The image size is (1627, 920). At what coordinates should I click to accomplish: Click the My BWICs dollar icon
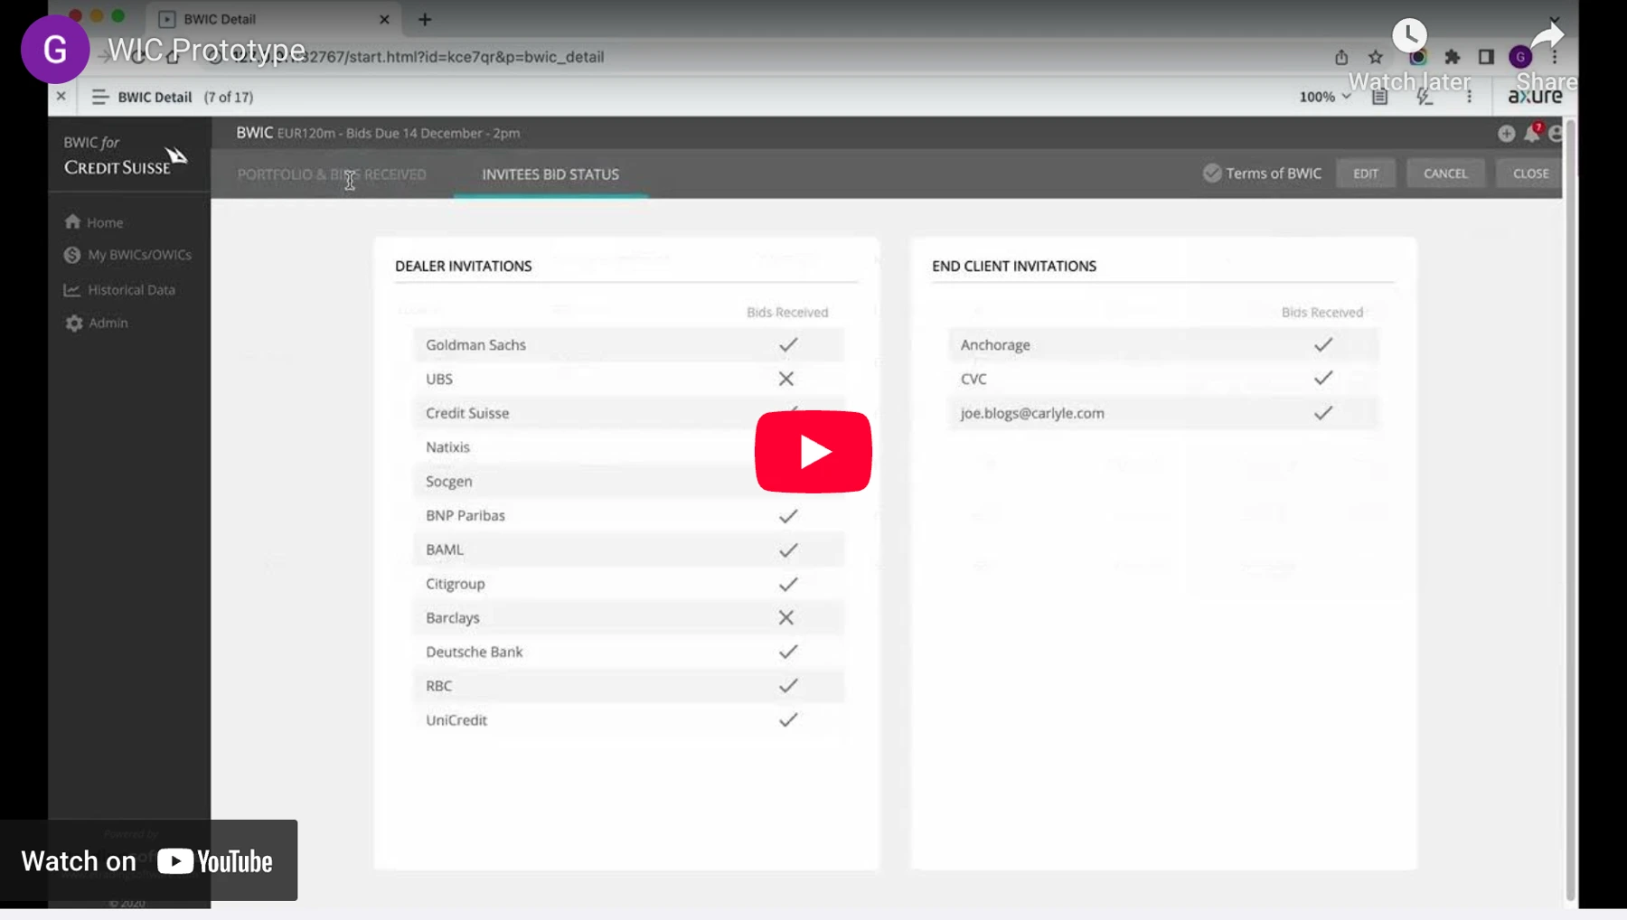pos(72,255)
